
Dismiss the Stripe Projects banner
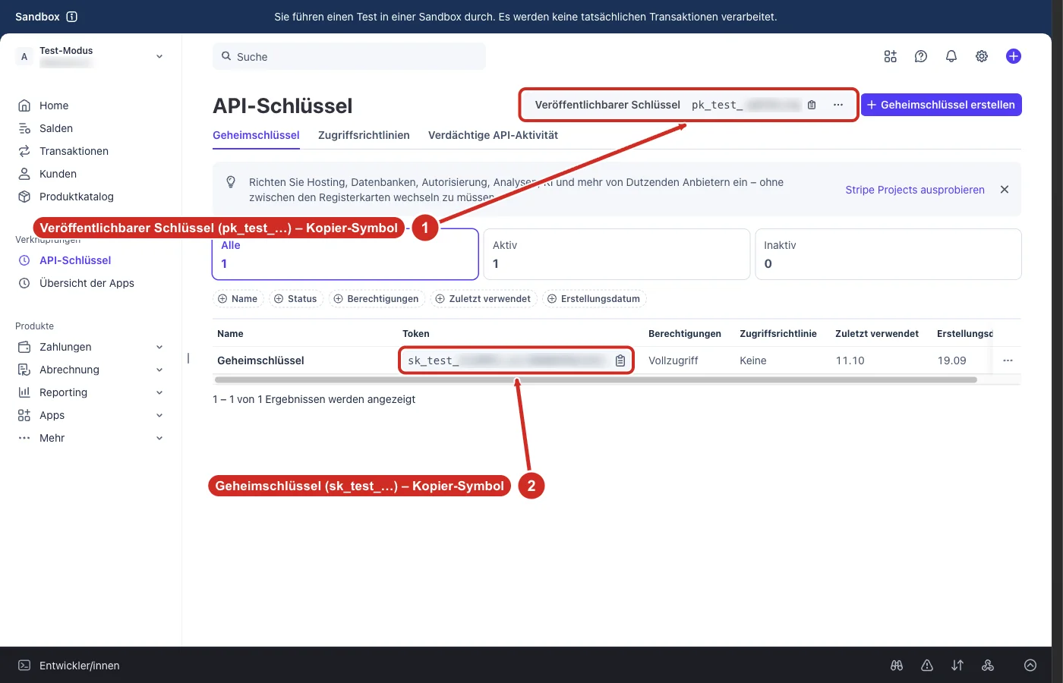[1005, 190]
